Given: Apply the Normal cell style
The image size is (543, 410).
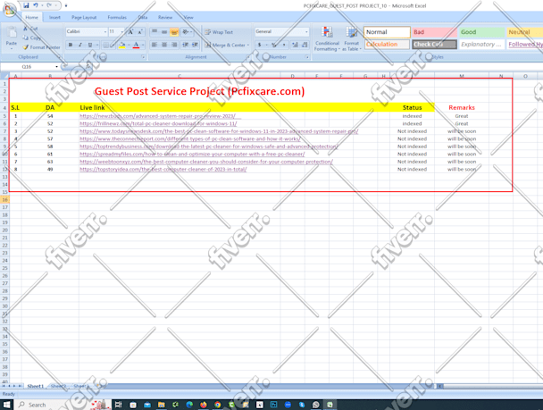Looking at the screenshot, I should (387, 32).
